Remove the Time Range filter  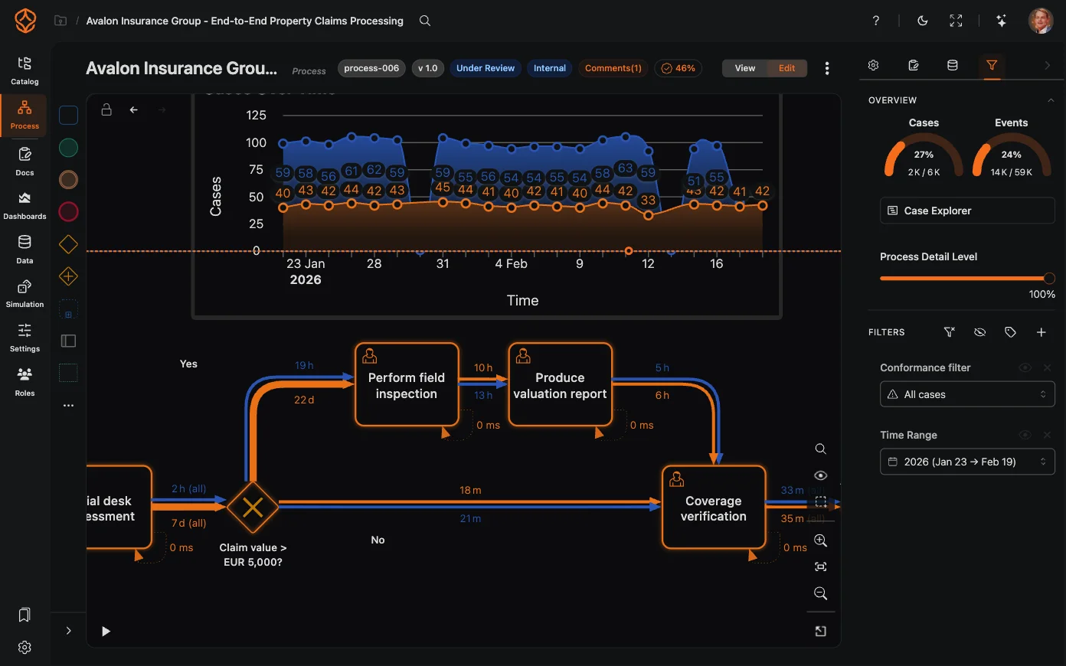pos(1047,436)
